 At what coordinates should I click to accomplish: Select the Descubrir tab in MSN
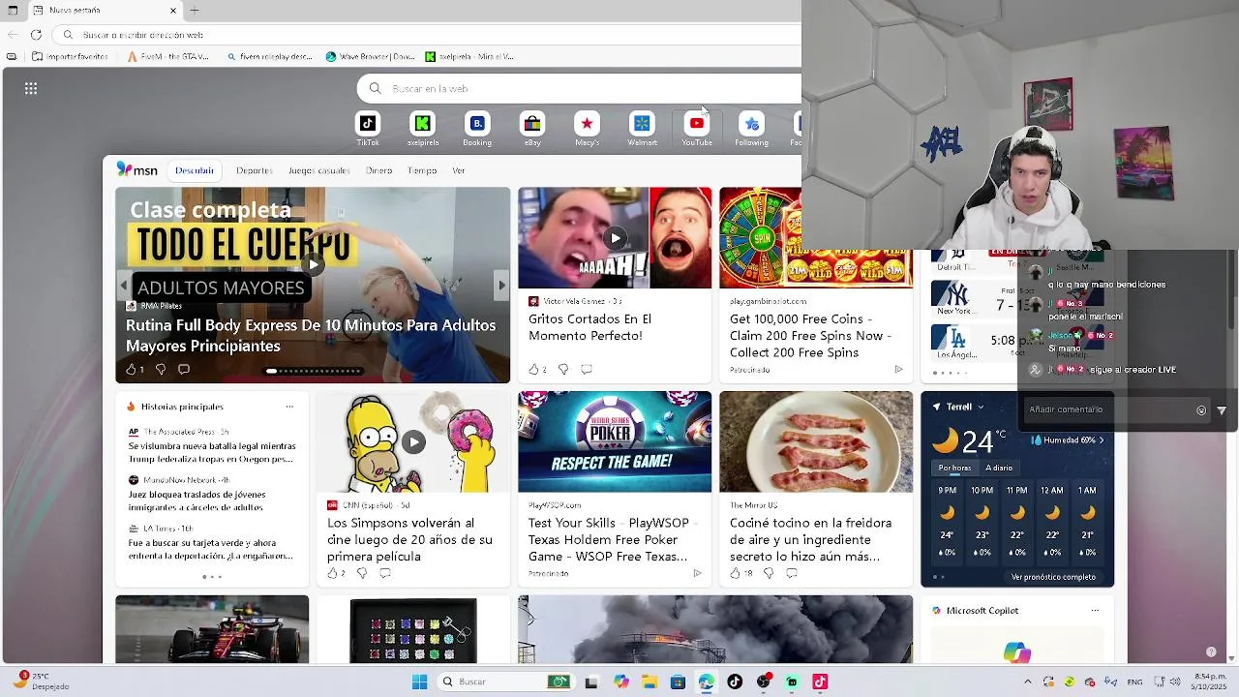195,170
